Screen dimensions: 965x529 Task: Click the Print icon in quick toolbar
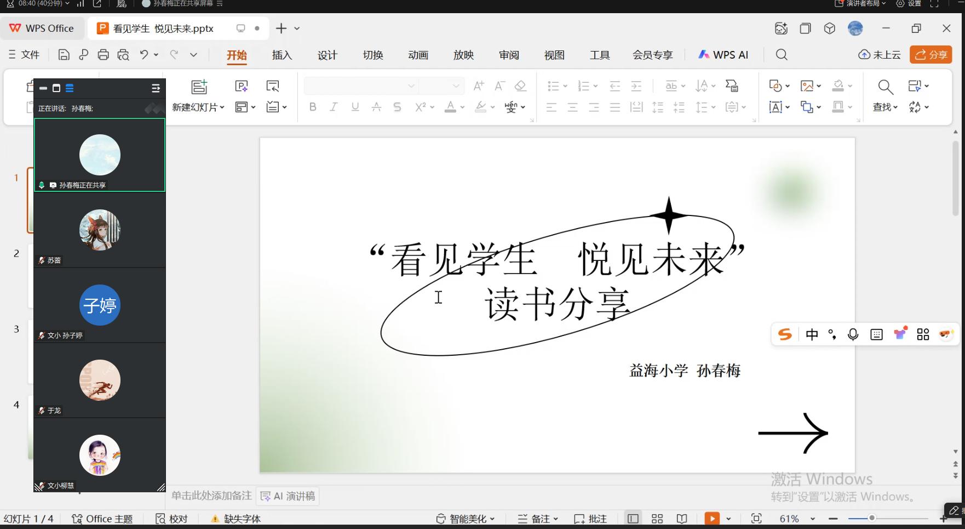[x=103, y=55]
